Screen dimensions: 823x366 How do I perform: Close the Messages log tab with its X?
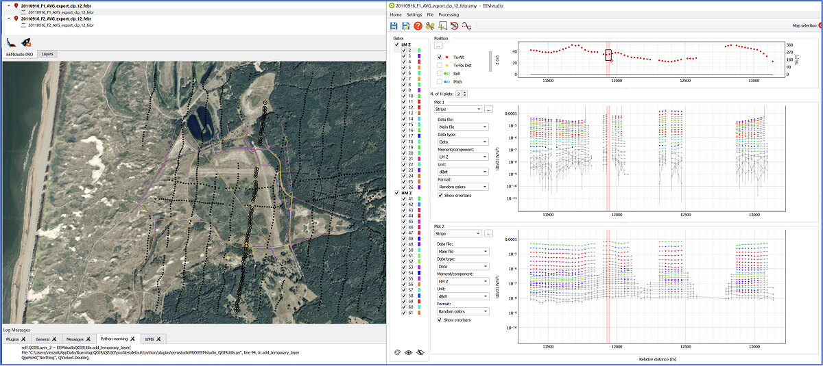[x=87, y=339]
